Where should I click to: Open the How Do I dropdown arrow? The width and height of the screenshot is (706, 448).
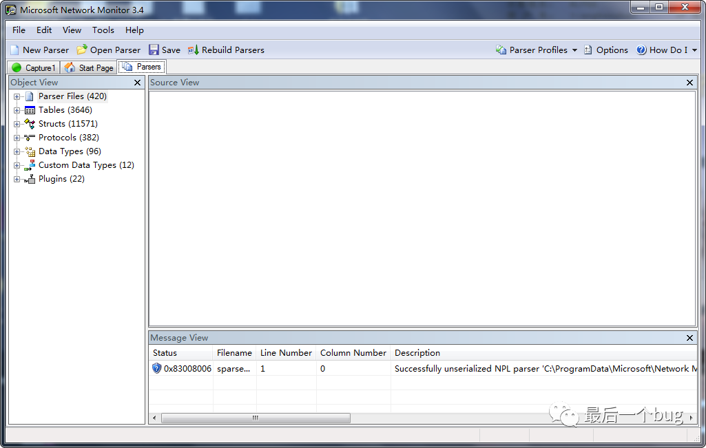(x=694, y=50)
